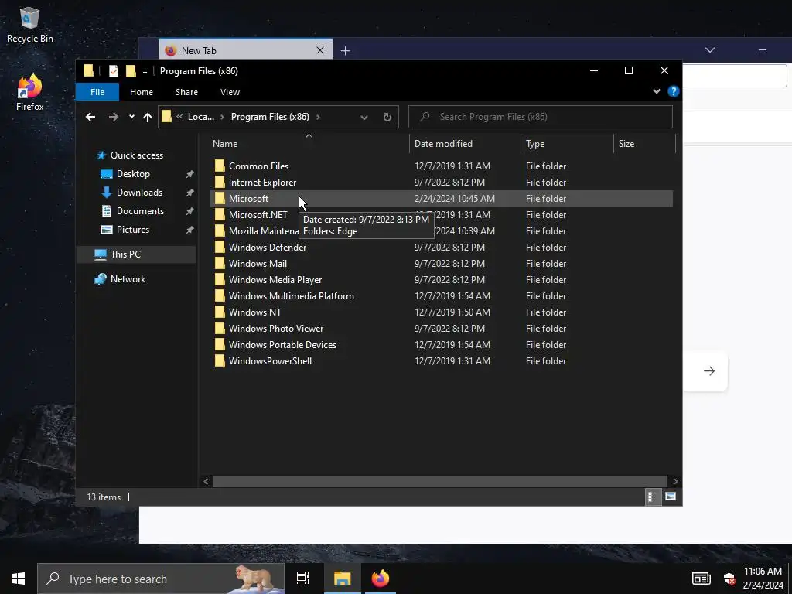Click the scroll right arrow of the file list
The width and height of the screenshot is (792, 594).
tap(674, 481)
